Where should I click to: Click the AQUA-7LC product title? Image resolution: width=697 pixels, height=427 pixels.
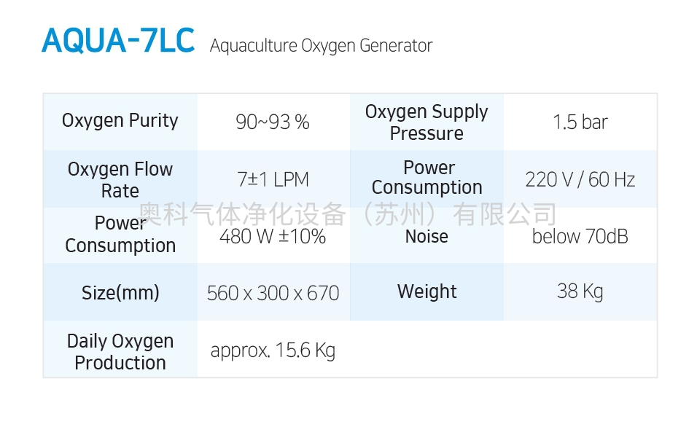coord(118,40)
